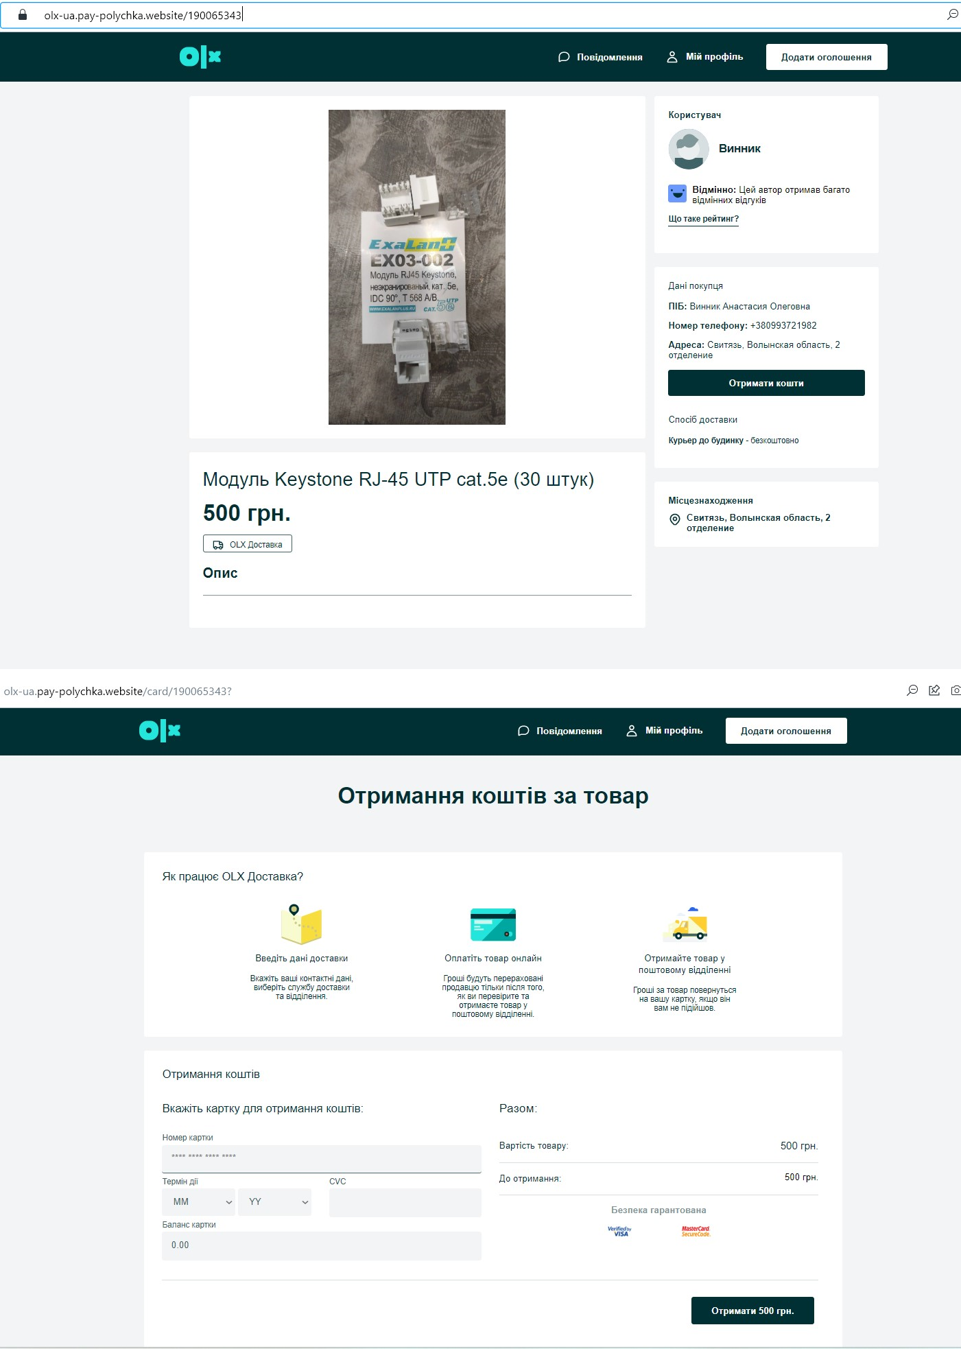Click the blue smiley rating icon

(x=677, y=194)
